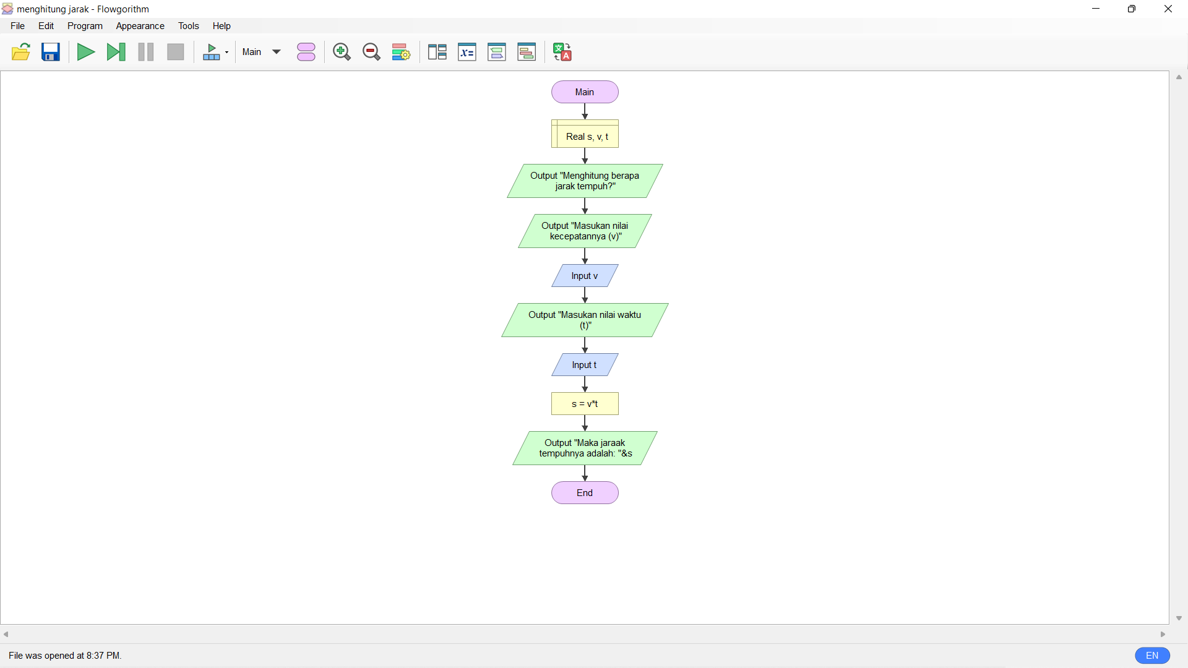The height and width of the screenshot is (668, 1188).
Task: Click the expression evaluator x= icon
Action: (x=467, y=52)
